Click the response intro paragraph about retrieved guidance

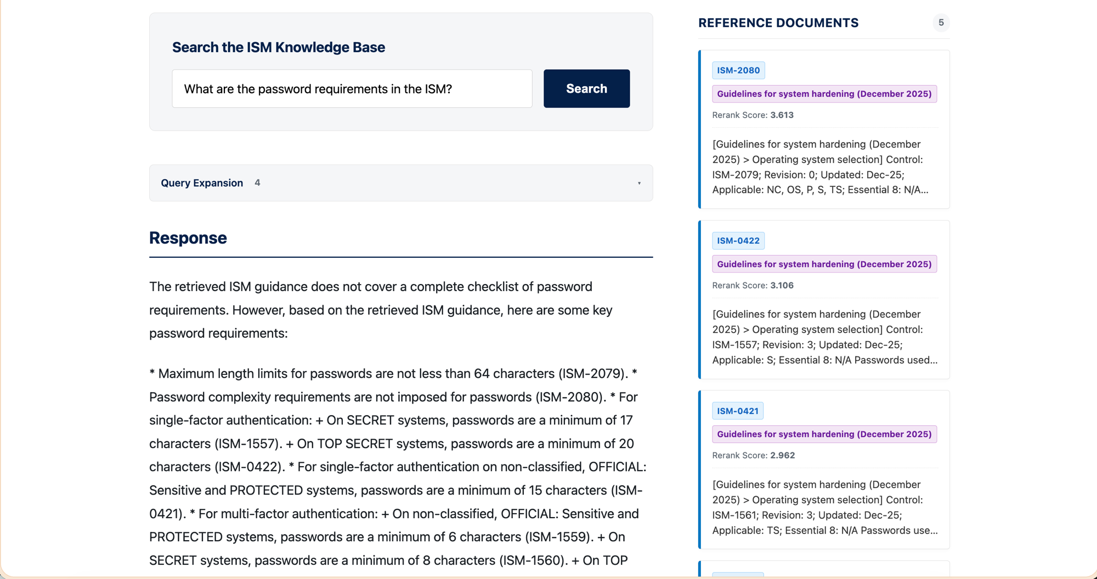tap(381, 310)
